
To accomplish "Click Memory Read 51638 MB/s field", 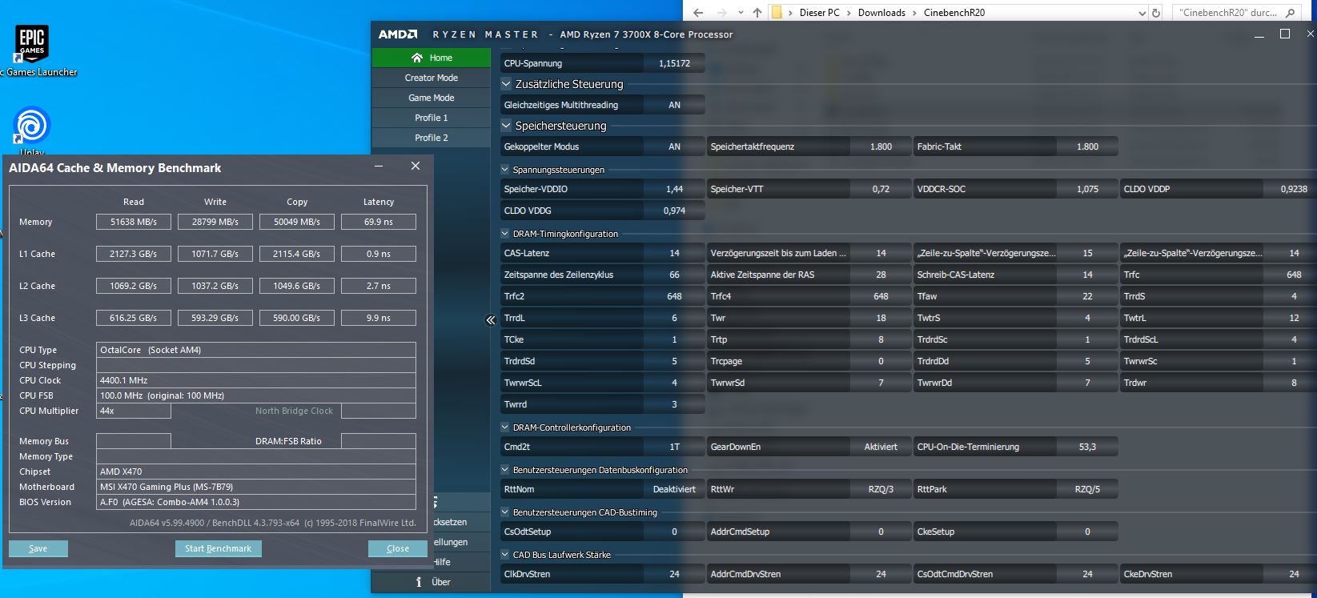I will point(134,222).
